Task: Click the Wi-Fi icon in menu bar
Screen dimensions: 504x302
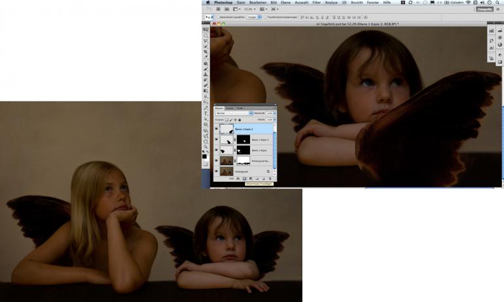Action: tap(468, 3)
